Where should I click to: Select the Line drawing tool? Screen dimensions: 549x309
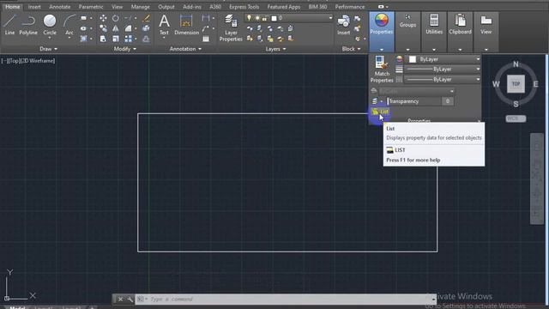pyautogui.click(x=9, y=25)
